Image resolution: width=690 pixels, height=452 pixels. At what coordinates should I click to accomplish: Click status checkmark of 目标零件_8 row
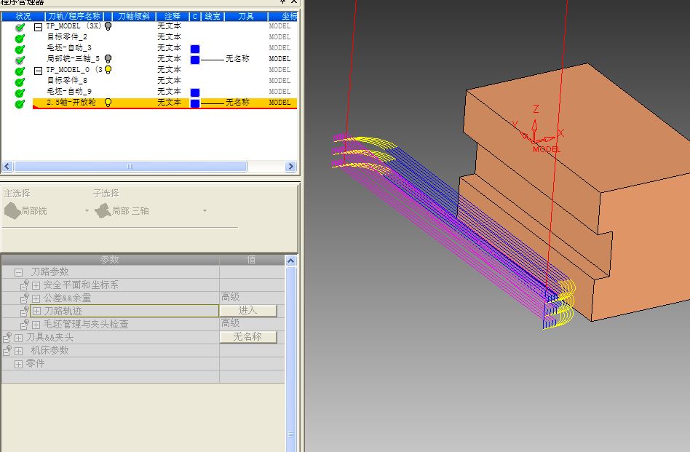click(x=20, y=82)
